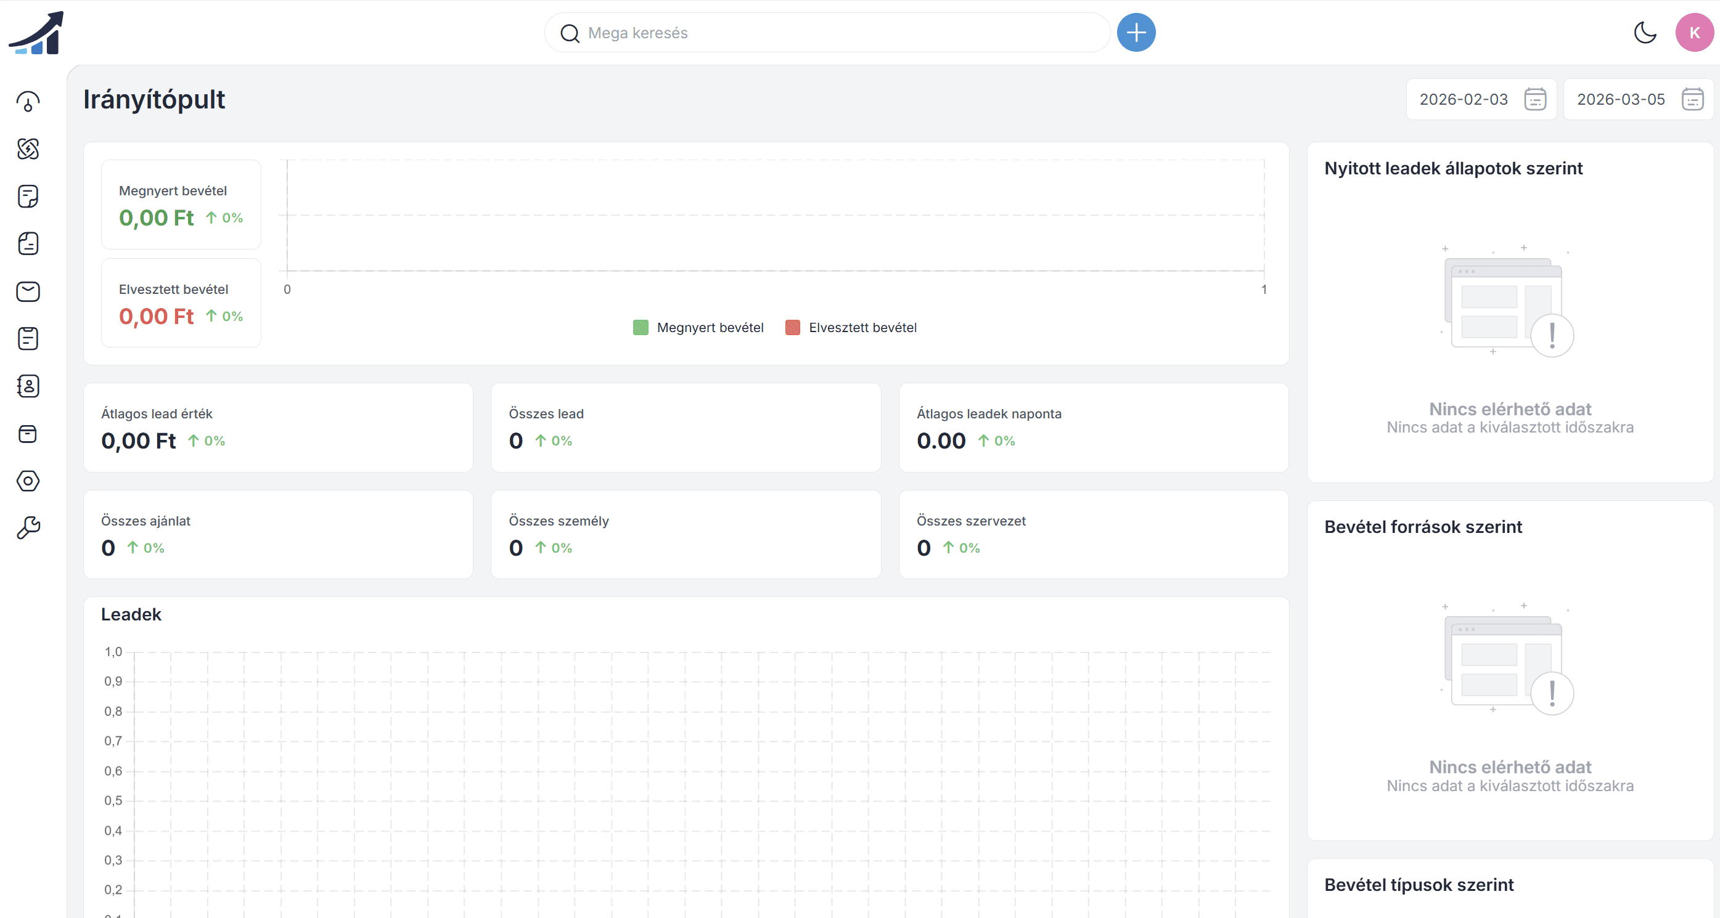Viewport: 1720px width, 918px height.
Task: Open the archive box icon in sidebar
Action: tap(28, 434)
